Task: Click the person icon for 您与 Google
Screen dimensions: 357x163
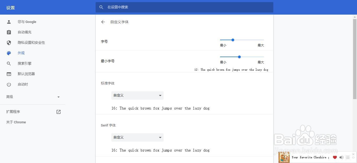Action: (9, 22)
